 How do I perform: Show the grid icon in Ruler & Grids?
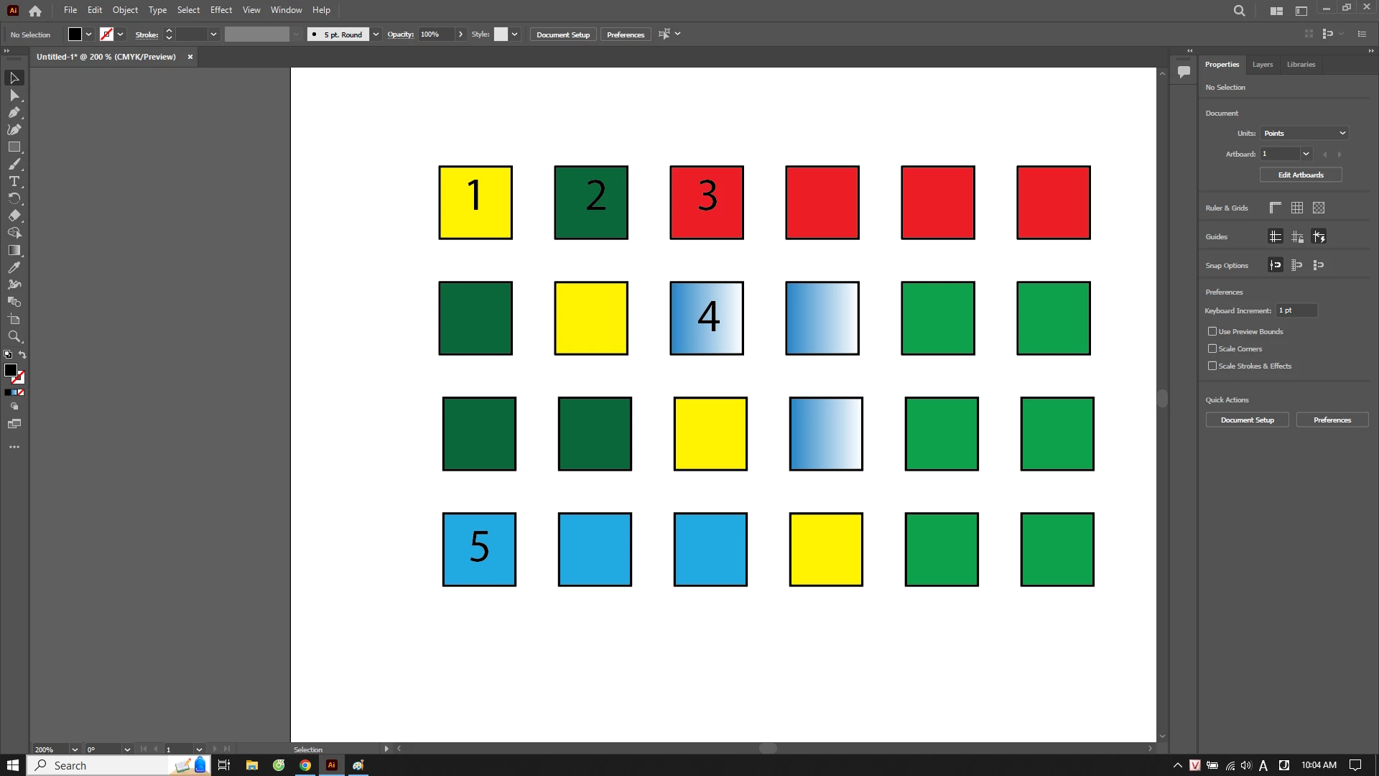[1296, 208]
